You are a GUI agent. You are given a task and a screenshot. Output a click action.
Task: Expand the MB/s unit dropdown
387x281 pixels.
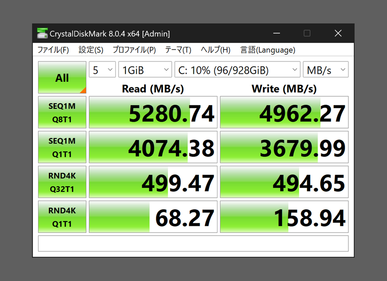tap(326, 69)
